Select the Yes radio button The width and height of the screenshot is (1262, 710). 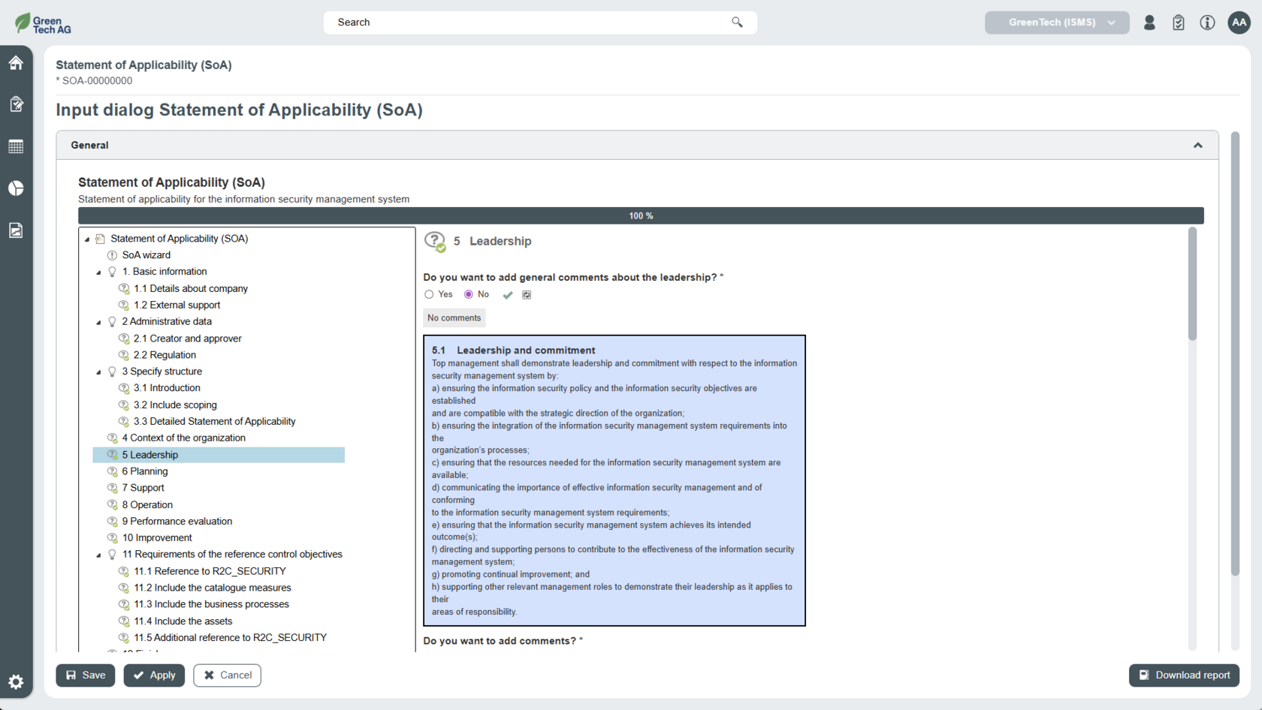click(x=429, y=295)
